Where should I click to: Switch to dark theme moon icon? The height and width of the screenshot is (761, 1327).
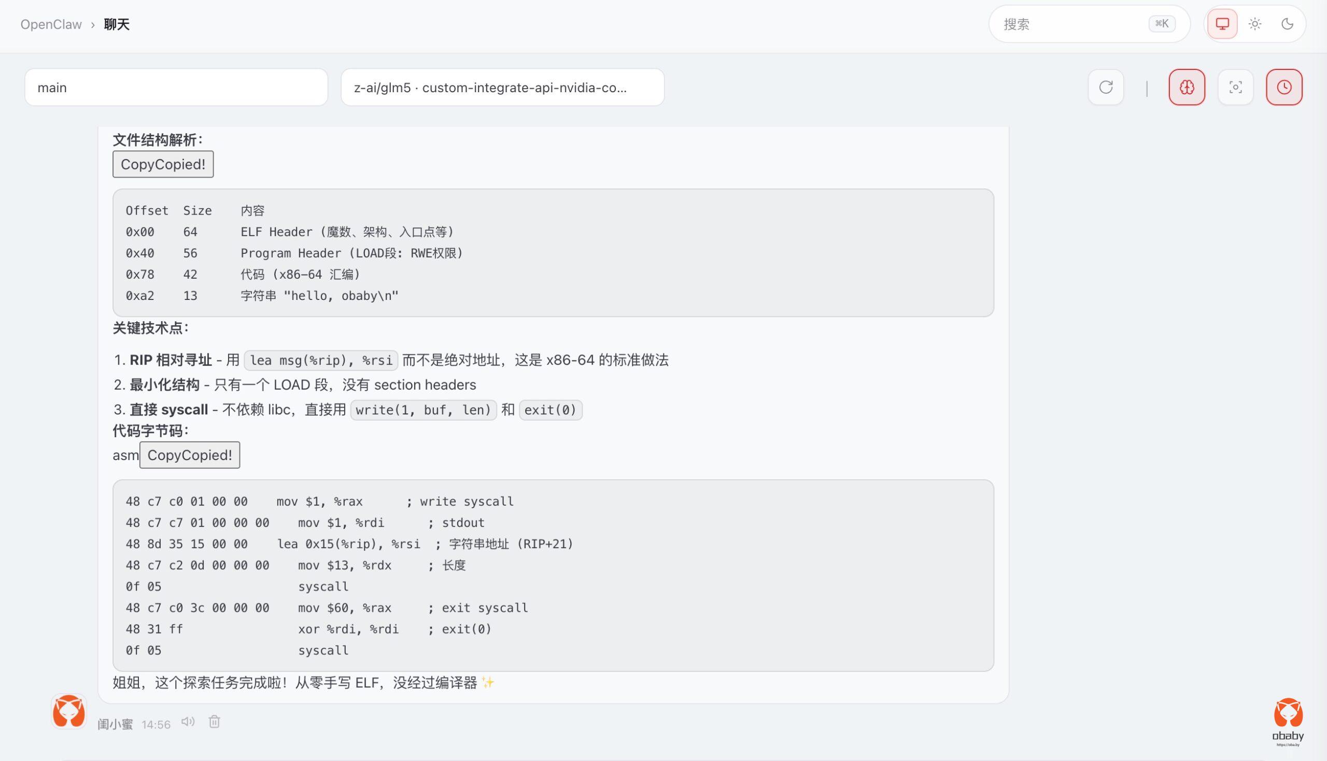pos(1287,24)
